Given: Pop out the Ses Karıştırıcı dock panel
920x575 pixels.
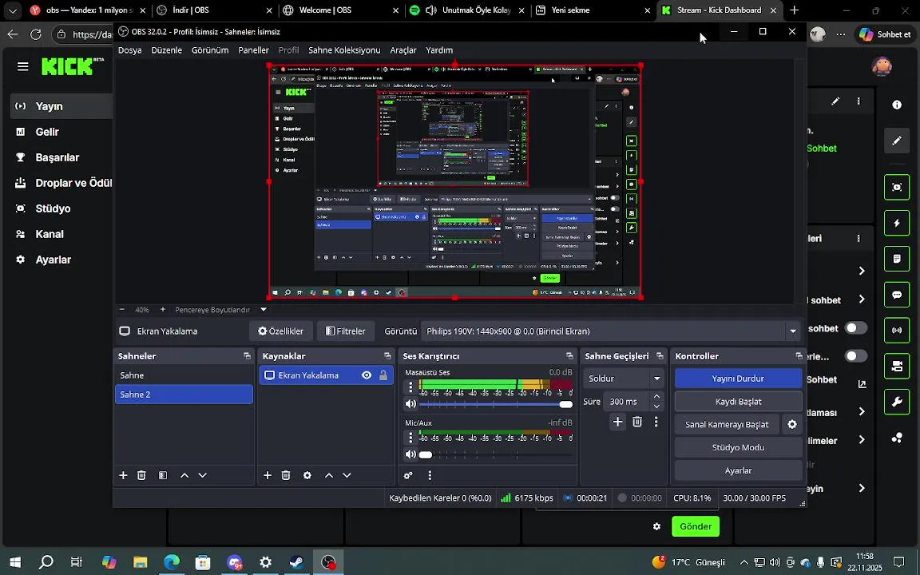Looking at the screenshot, I should 569,356.
